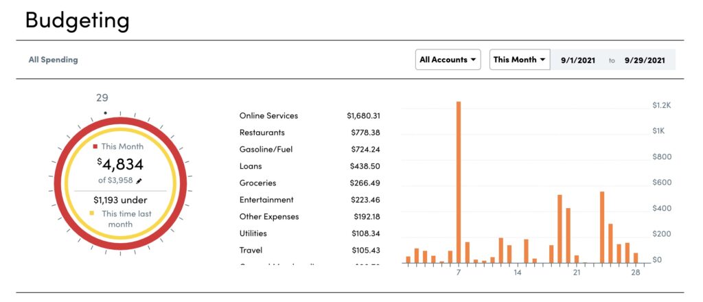This screenshot has height=302, width=703.
Task: Select the Restaurants spending row
Action: 262,132
